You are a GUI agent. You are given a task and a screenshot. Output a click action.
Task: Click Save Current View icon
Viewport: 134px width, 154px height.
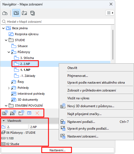click(x=5, y=113)
